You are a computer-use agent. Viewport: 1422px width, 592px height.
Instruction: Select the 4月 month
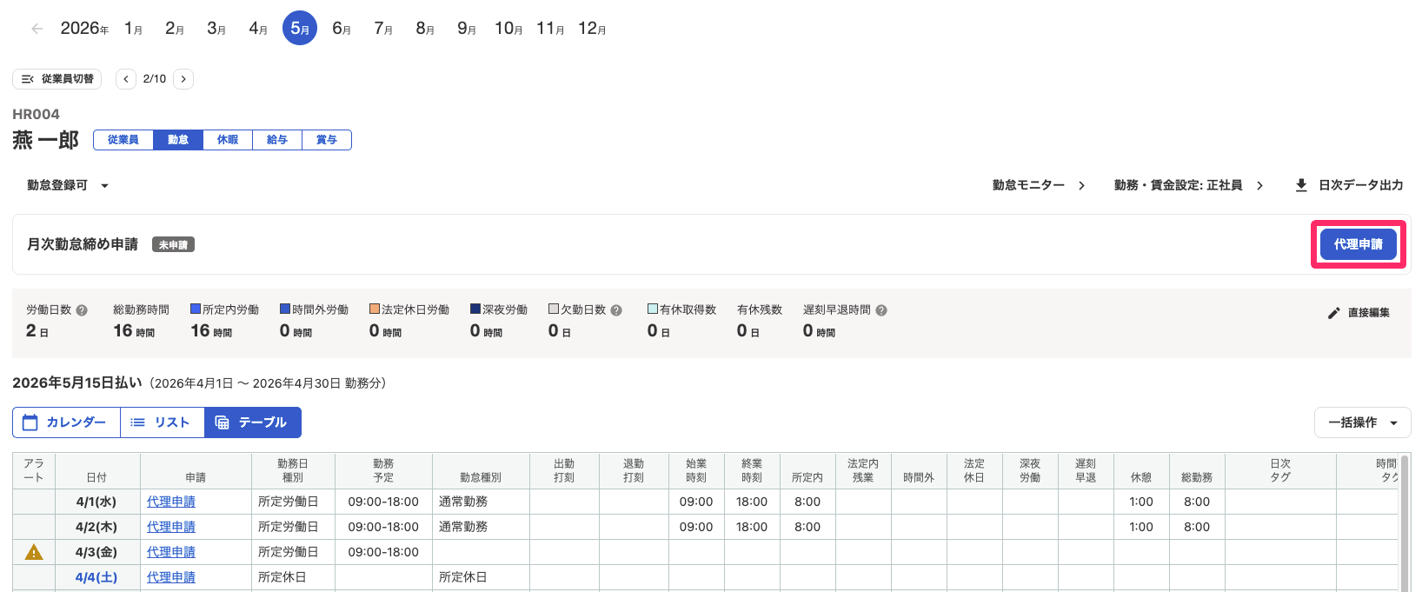pos(258,29)
